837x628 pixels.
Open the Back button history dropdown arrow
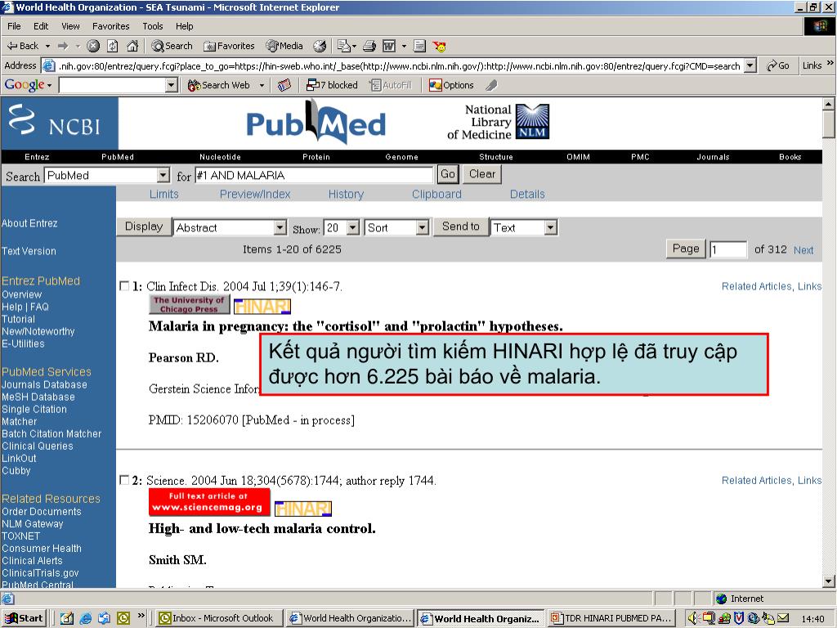[47, 47]
